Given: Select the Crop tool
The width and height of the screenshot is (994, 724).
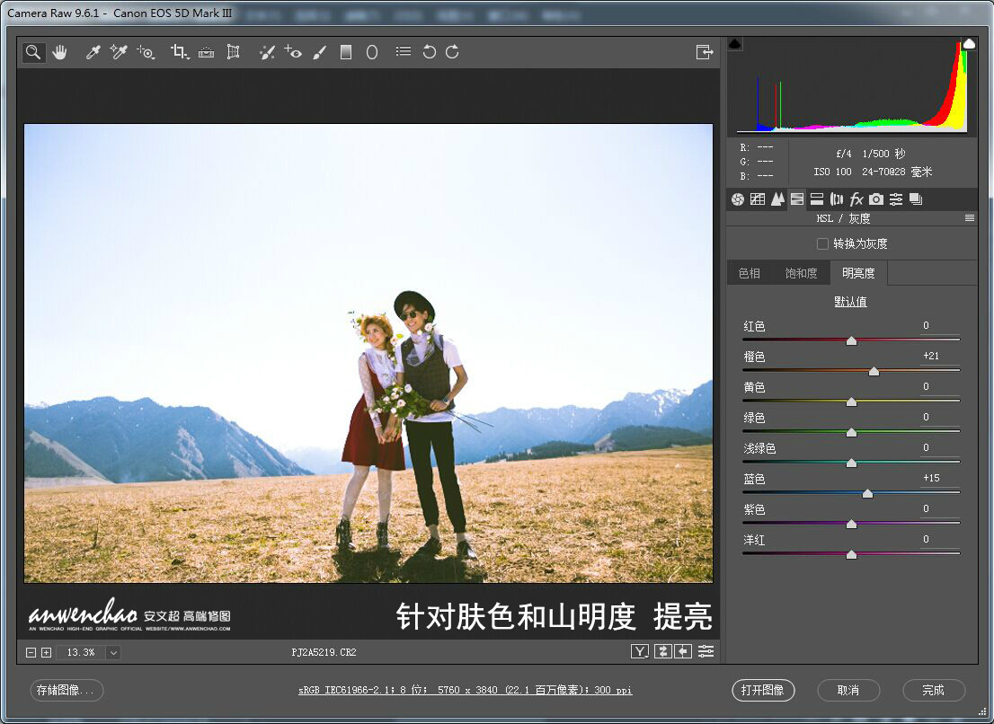Looking at the screenshot, I should pyautogui.click(x=180, y=52).
